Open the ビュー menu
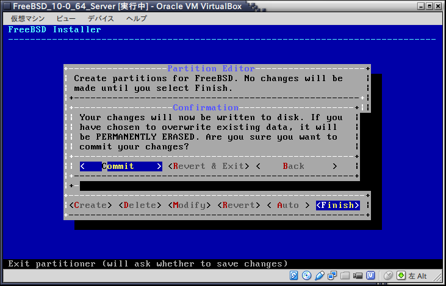This screenshot has height=286, width=446. coord(66,18)
